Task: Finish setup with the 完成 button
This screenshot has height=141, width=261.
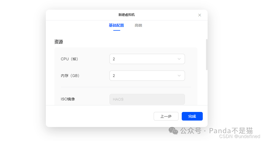Action: click(192, 116)
